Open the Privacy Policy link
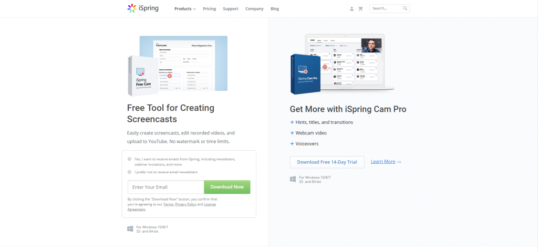The height and width of the screenshot is (252, 538). point(185,204)
